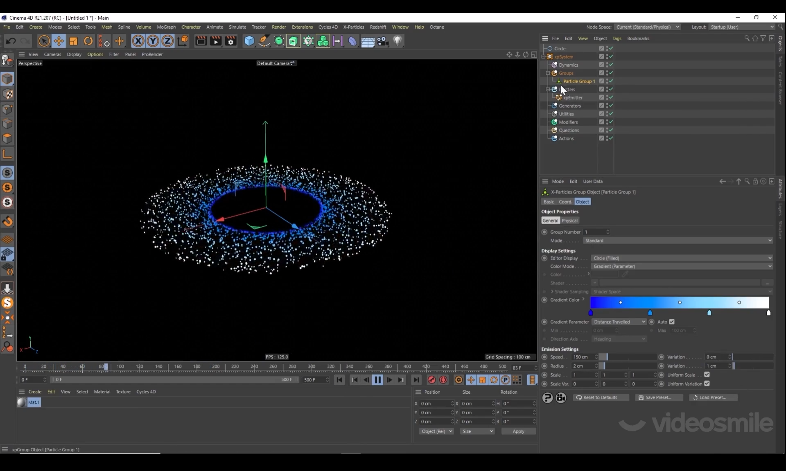Toggle the X axis lock icon
Screen dimensions: 786x471
(x=138, y=41)
